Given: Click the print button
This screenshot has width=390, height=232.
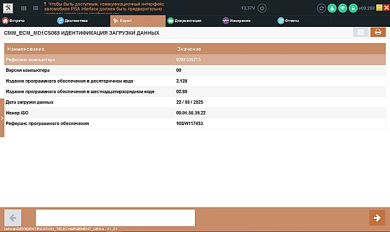Looking at the screenshot, I should (x=378, y=32).
